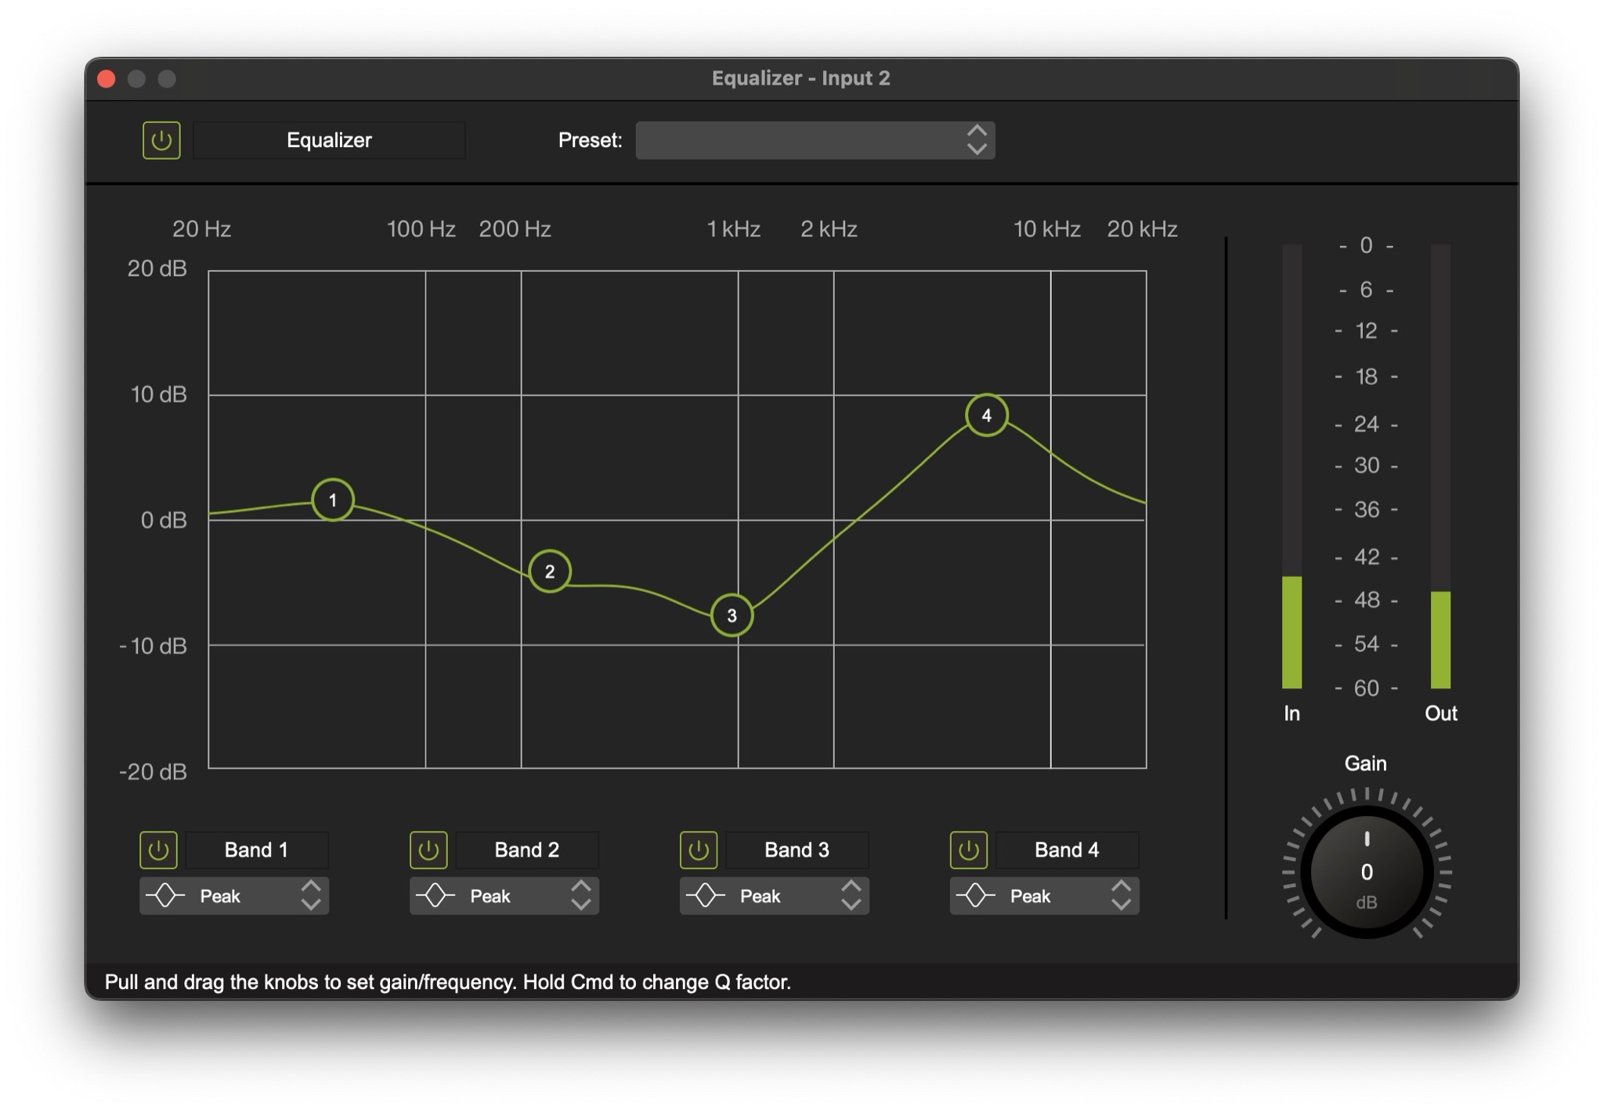Click the hint text in status bar
This screenshot has height=1112, width=1604.
pyautogui.click(x=448, y=982)
